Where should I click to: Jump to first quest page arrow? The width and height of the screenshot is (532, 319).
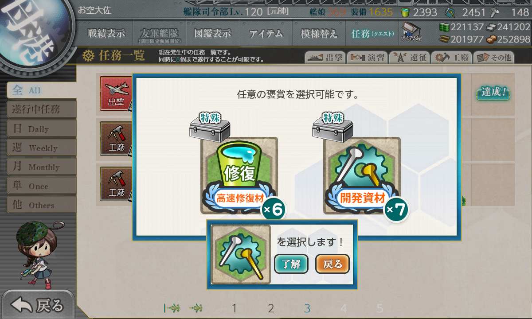click(x=171, y=308)
